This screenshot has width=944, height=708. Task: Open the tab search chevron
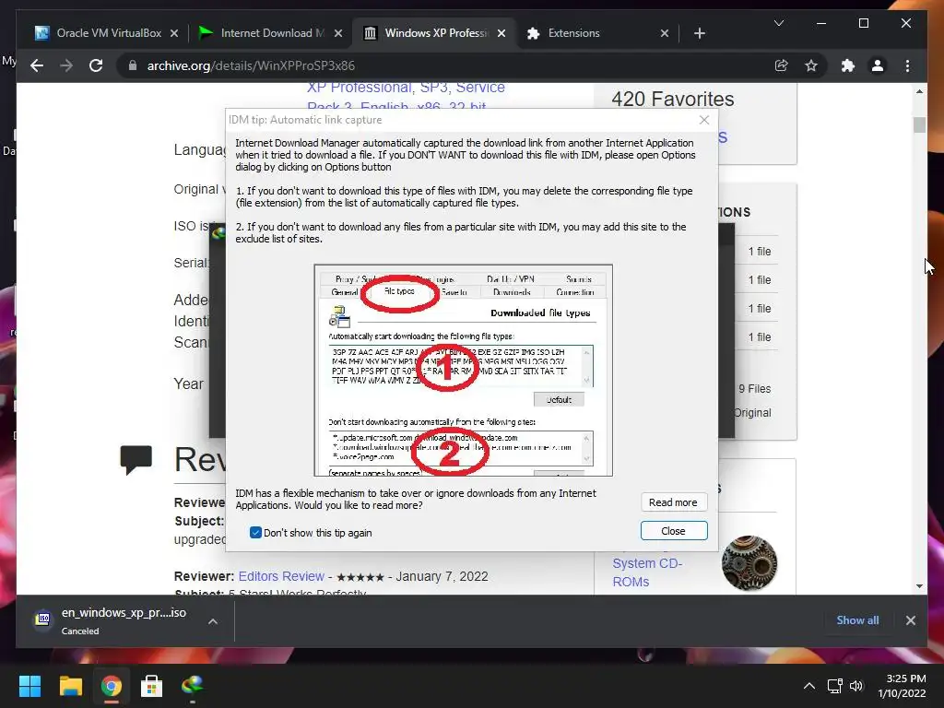(x=778, y=23)
